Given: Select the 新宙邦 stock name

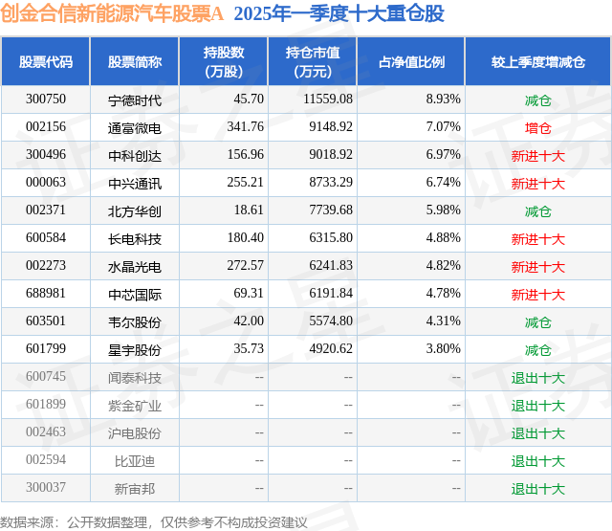Looking at the screenshot, I should click(x=135, y=489).
